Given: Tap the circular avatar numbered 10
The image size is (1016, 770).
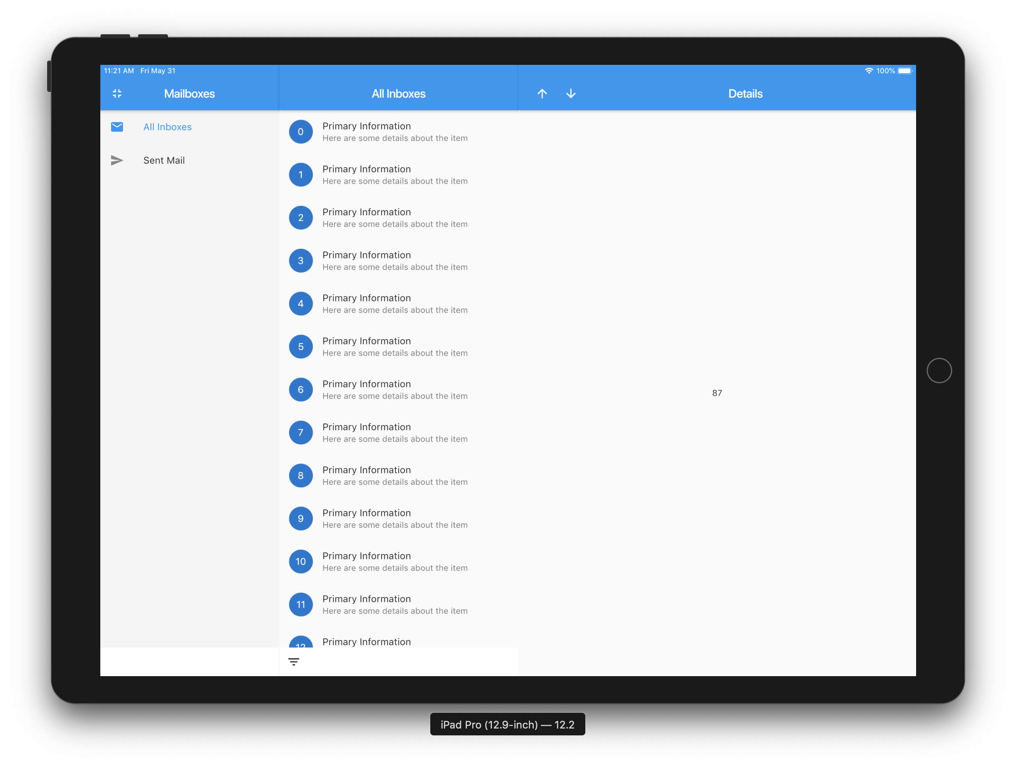Looking at the screenshot, I should point(301,561).
